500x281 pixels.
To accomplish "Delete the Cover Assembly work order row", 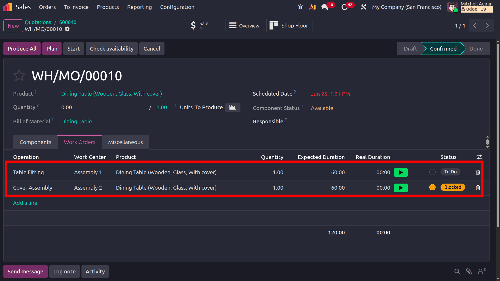I will coord(478,188).
